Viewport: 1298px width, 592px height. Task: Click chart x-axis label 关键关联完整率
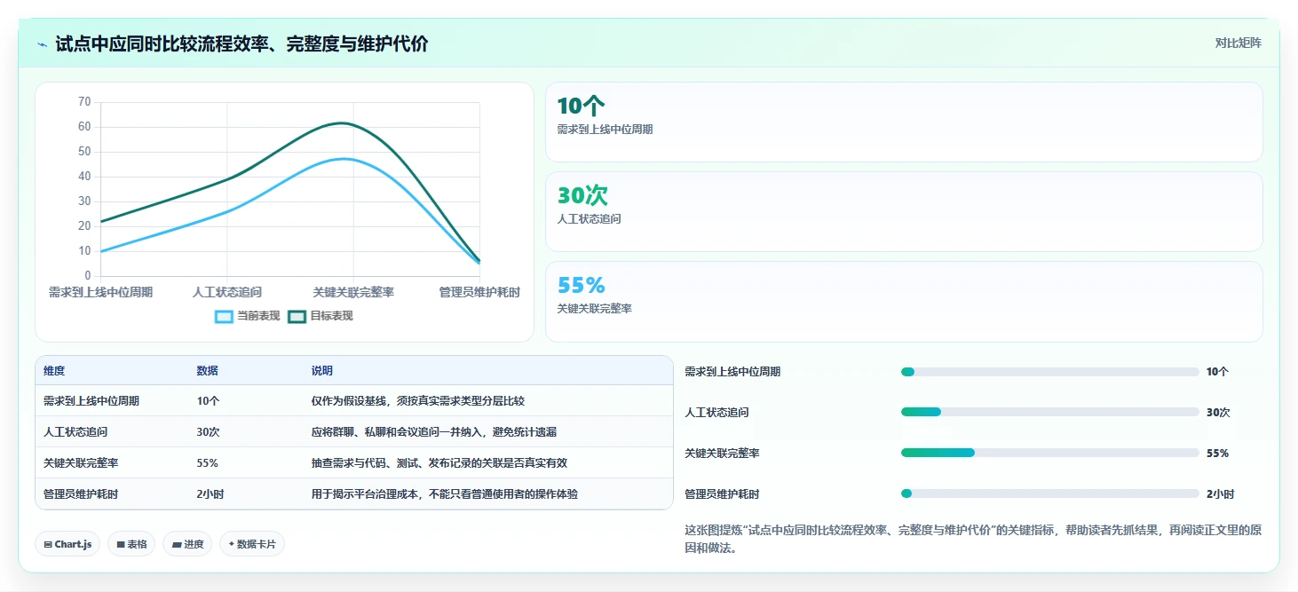pos(353,292)
